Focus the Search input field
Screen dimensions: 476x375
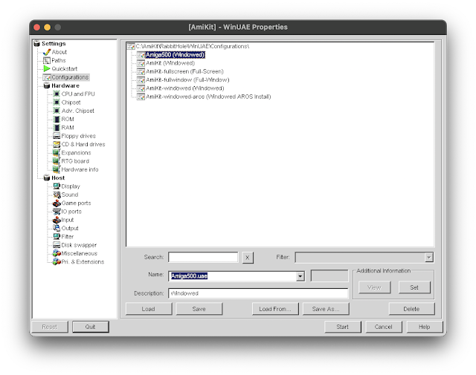203,258
